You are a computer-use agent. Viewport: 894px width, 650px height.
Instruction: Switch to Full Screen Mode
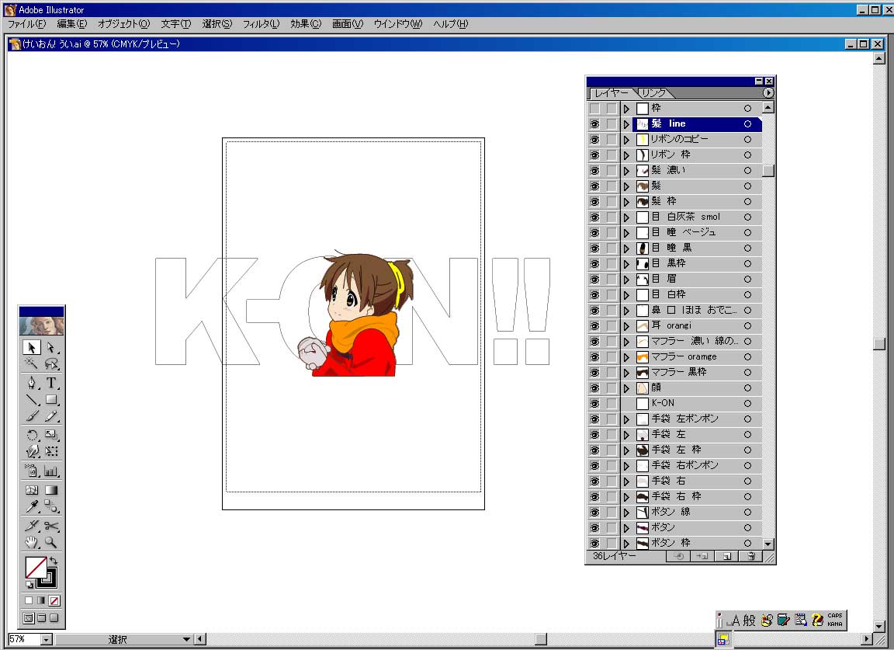click(54, 617)
